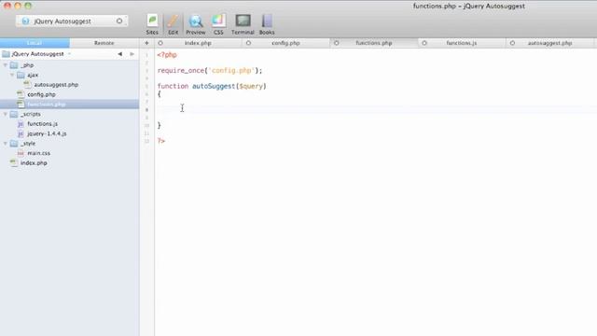
Task: Collapse the ajax folder
Action: (x=12, y=75)
